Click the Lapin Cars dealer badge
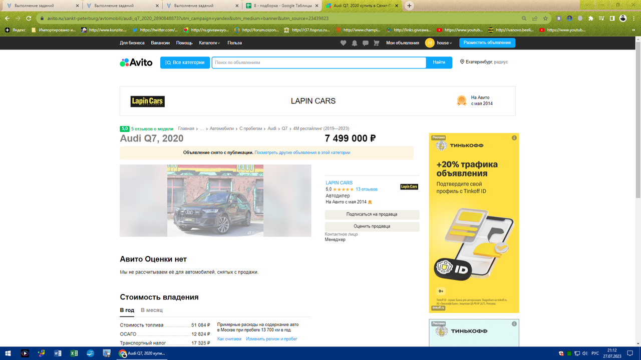641x360 pixels. pyautogui.click(x=408, y=186)
